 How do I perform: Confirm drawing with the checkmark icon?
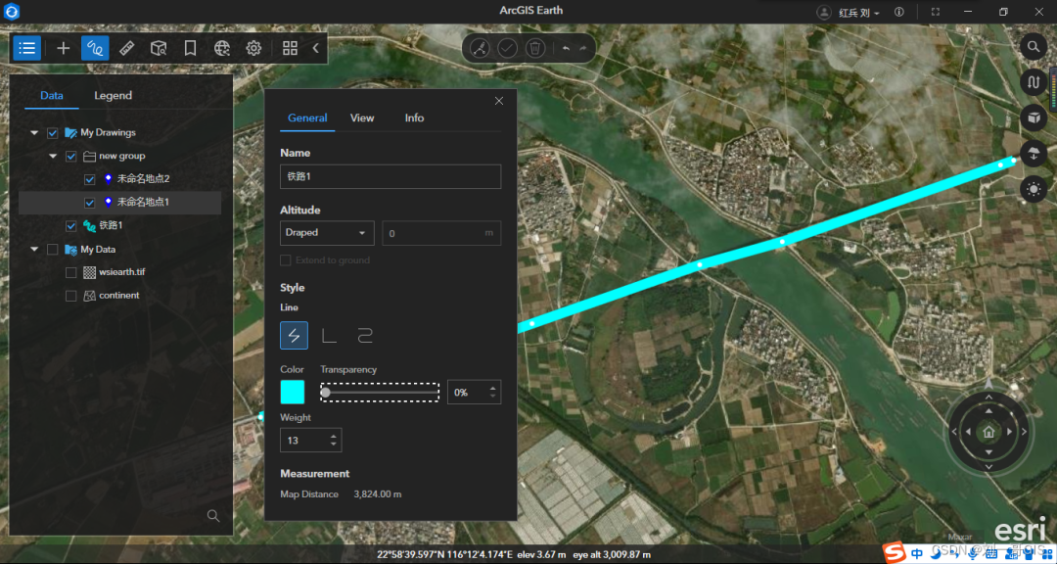click(507, 48)
